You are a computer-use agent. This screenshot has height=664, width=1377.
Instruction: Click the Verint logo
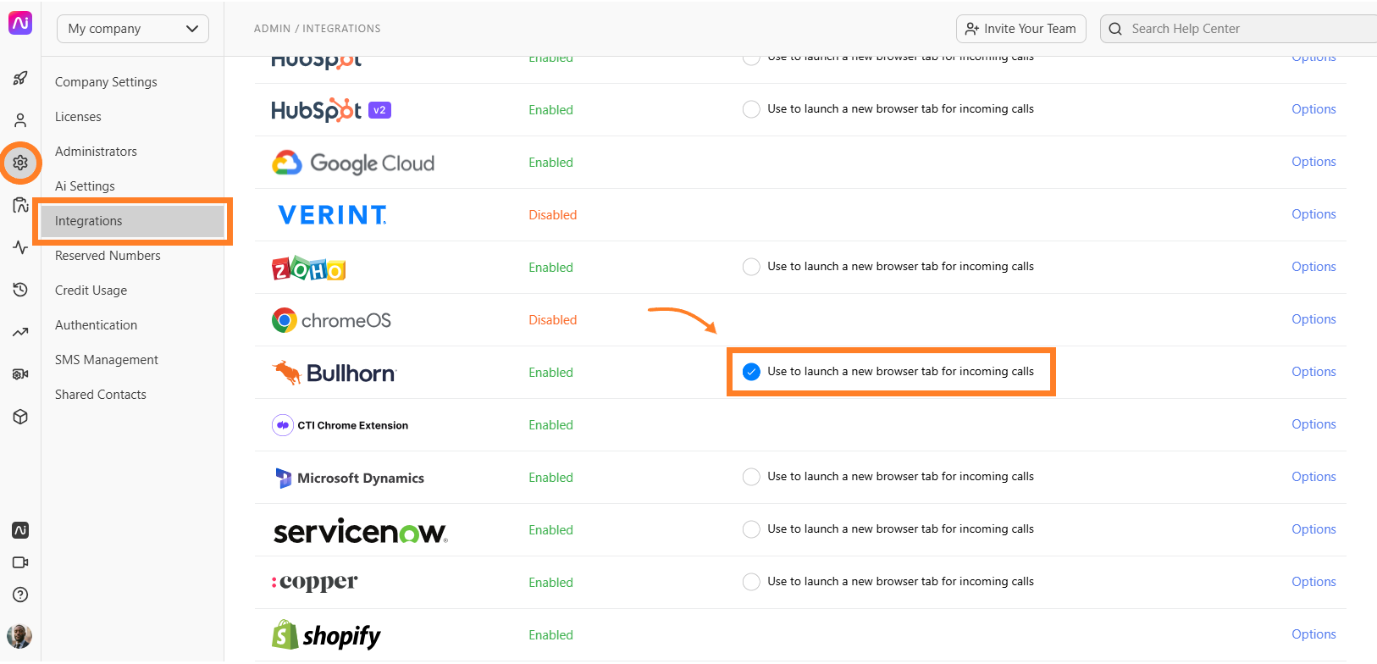pos(332,215)
